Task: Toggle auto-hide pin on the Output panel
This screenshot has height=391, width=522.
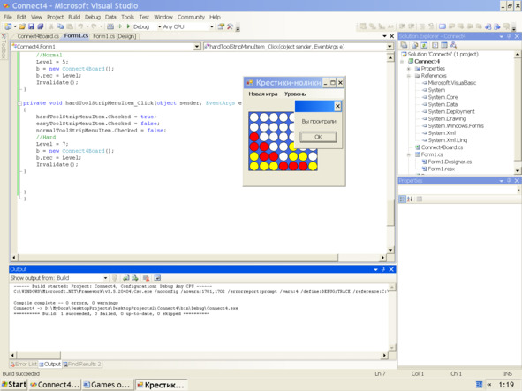Action: [x=383, y=269]
